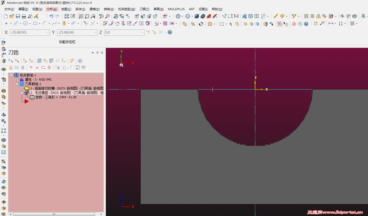Open the 视图(V) menu
The image size is (368, 216).
coord(37,9)
